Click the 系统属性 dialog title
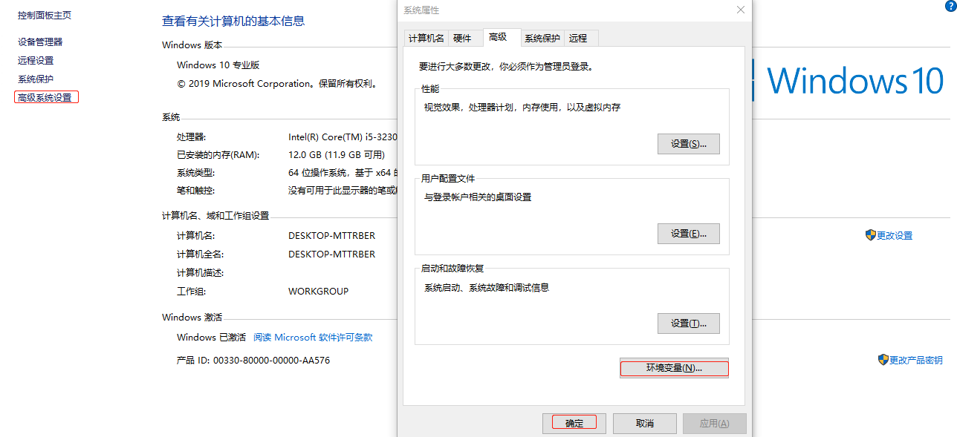The height and width of the screenshot is (437, 957). [x=421, y=10]
